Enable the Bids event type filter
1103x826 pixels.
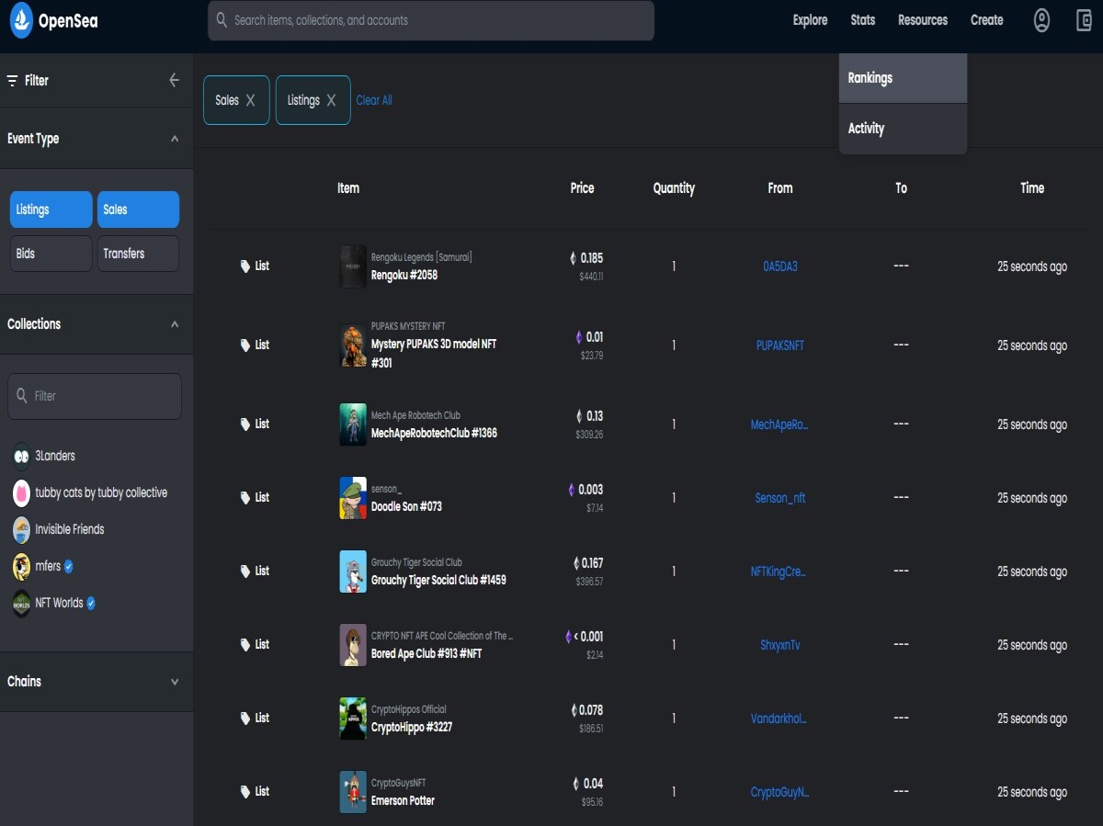click(51, 254)
